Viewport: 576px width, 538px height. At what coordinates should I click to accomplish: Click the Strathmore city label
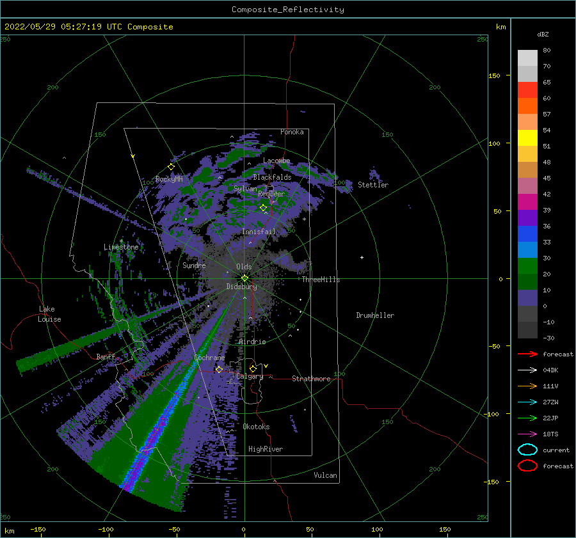point(311,379)
